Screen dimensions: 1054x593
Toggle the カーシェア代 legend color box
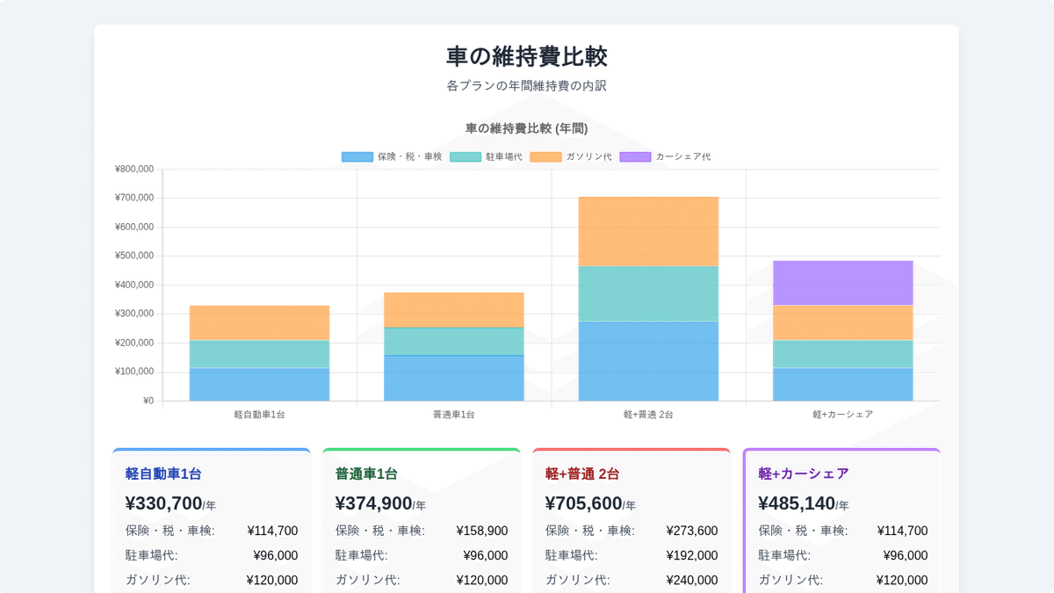[635, 156]
